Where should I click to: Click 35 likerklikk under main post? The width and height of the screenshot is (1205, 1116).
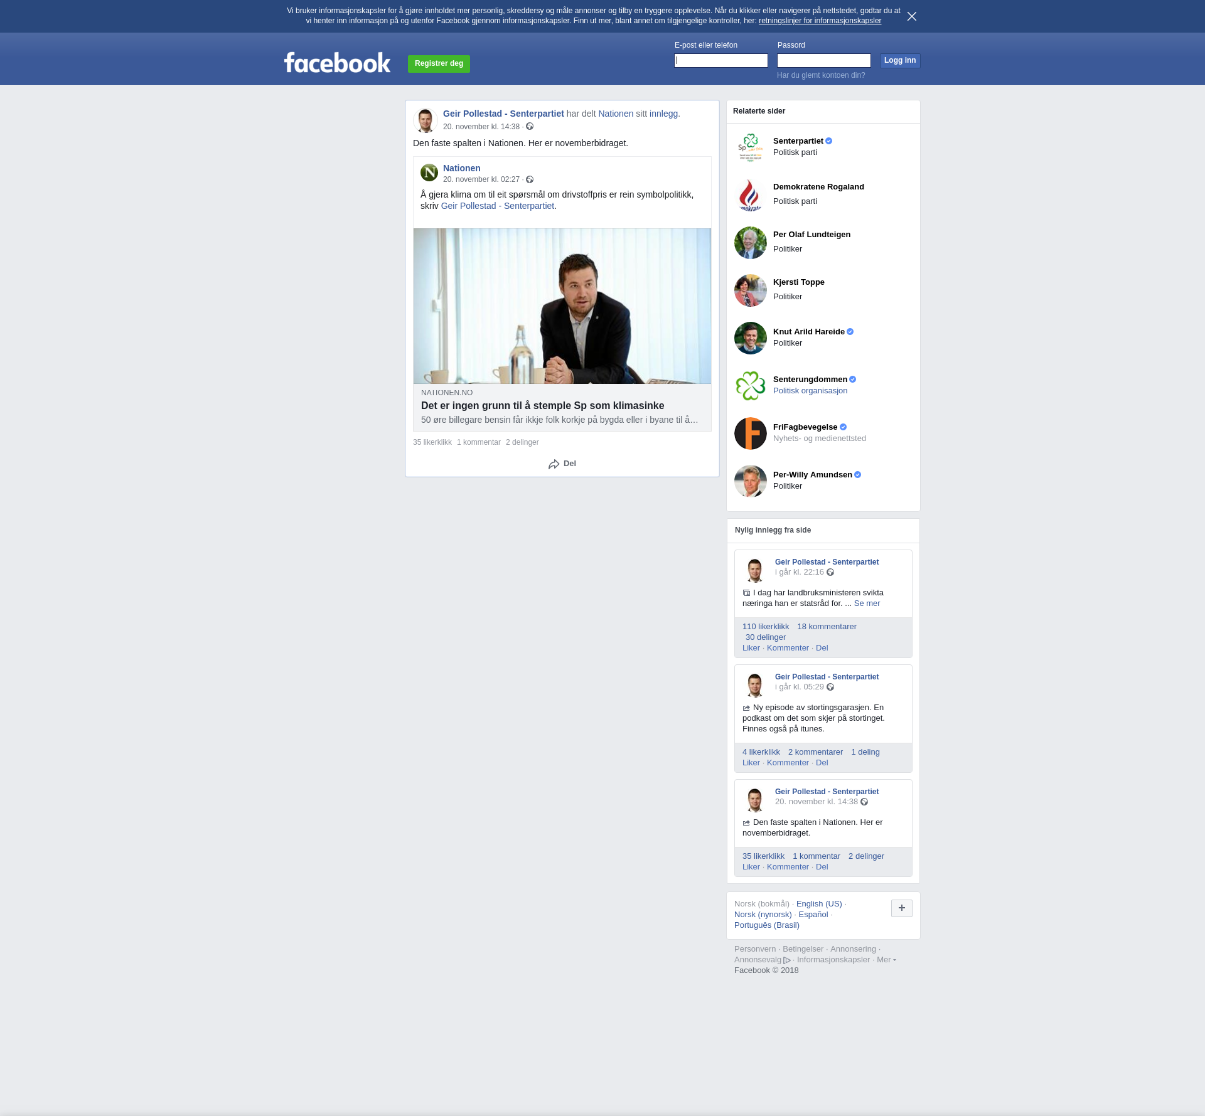coord(432,442)
